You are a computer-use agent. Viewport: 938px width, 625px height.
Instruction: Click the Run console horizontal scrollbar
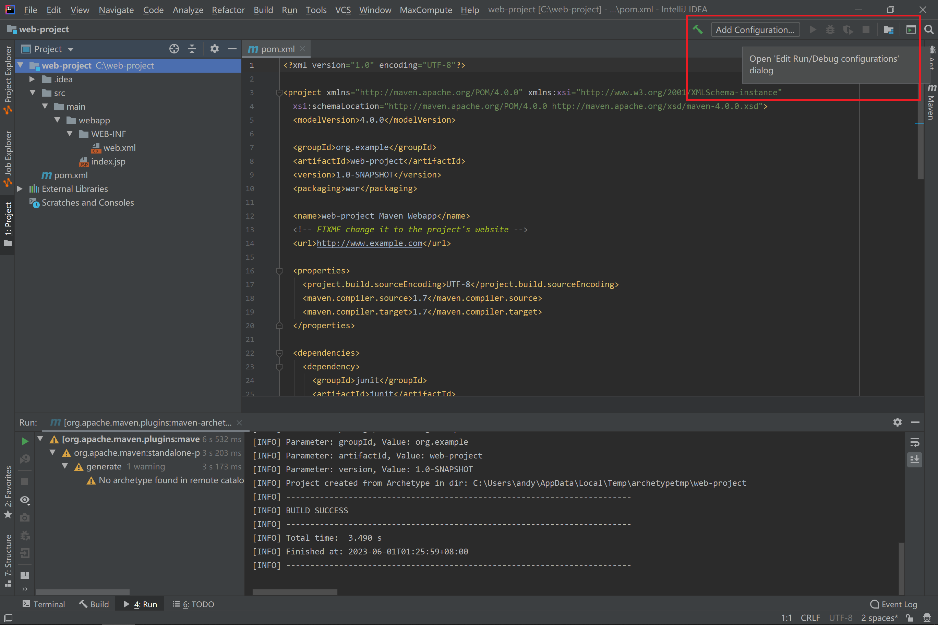(x=295, y=592)
